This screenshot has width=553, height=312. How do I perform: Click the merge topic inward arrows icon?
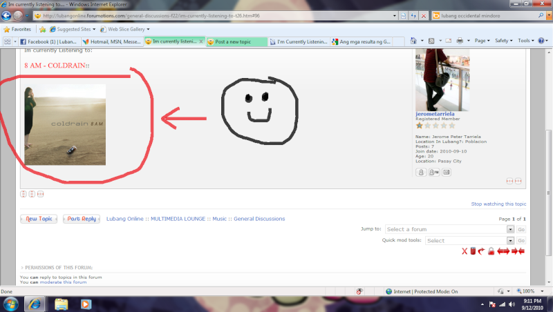tap(518, 251)
